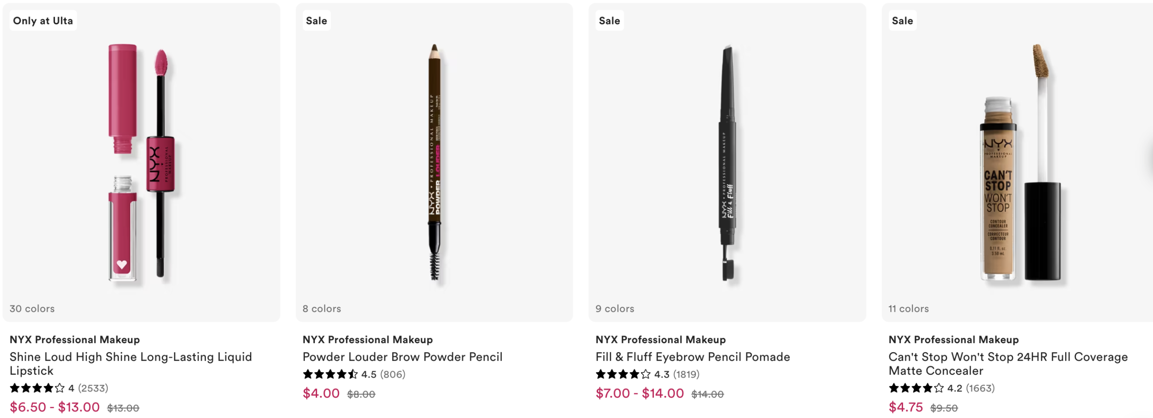Click star rating 4.3 with 1819 reviews
The height and width of the screenshot is (418, 1153).
(x=647, y=374)
